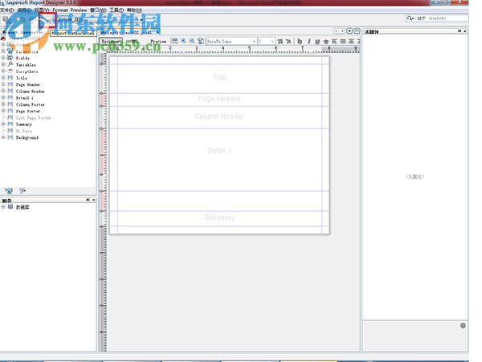Click the Column Header band in canvas
482x362 pixels.
click(219, 116)
